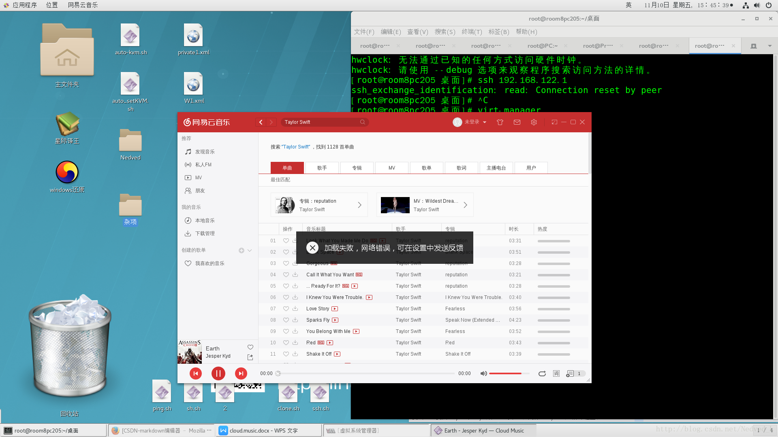Open terminal tab list dropdown arrow
The image size is (778, 437).
pos(770,46)
